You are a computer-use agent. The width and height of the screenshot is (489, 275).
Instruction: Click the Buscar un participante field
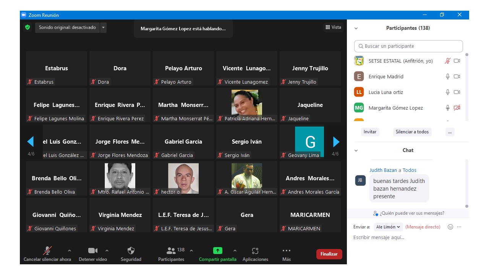click(408, 46)
